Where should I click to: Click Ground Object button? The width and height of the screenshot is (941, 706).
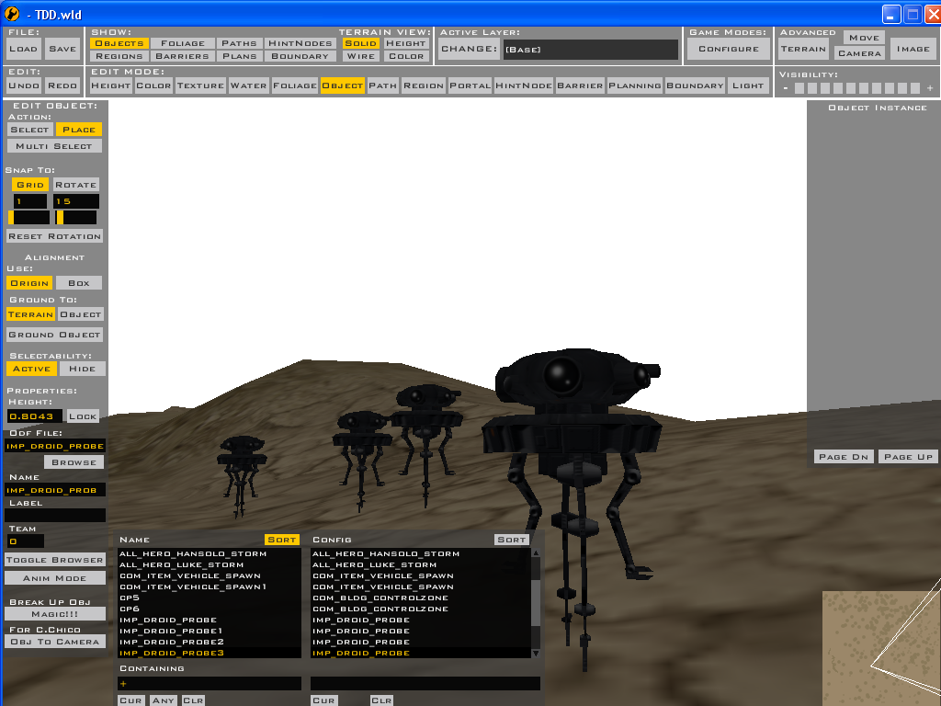click(x=54, y=335)
